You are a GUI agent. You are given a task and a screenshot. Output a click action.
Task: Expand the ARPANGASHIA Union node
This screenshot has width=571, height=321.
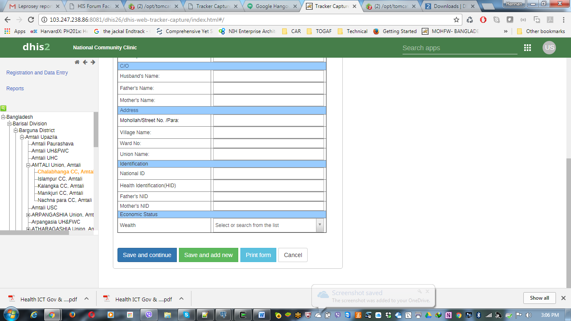pyautogui.click(x=28, y=215)
